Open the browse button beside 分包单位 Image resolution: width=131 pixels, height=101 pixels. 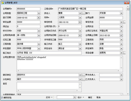click(84, 79)
